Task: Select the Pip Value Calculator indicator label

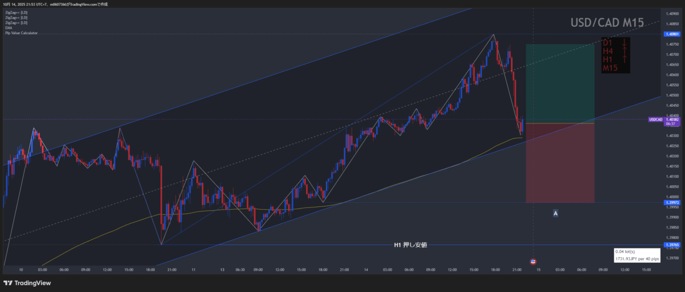Action: click(22, 33)
